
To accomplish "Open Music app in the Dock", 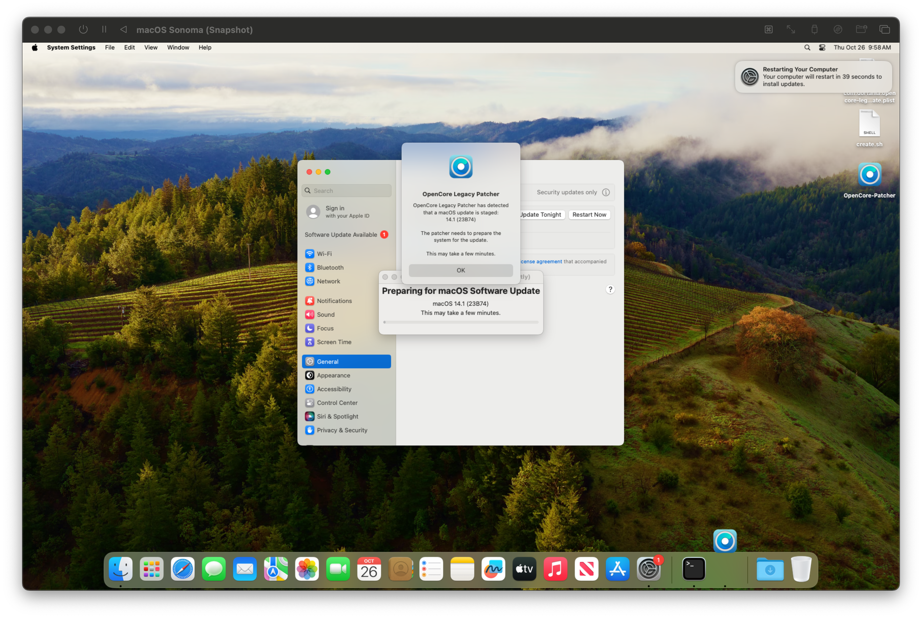I will pyautogui.click(x=556, y=569).
